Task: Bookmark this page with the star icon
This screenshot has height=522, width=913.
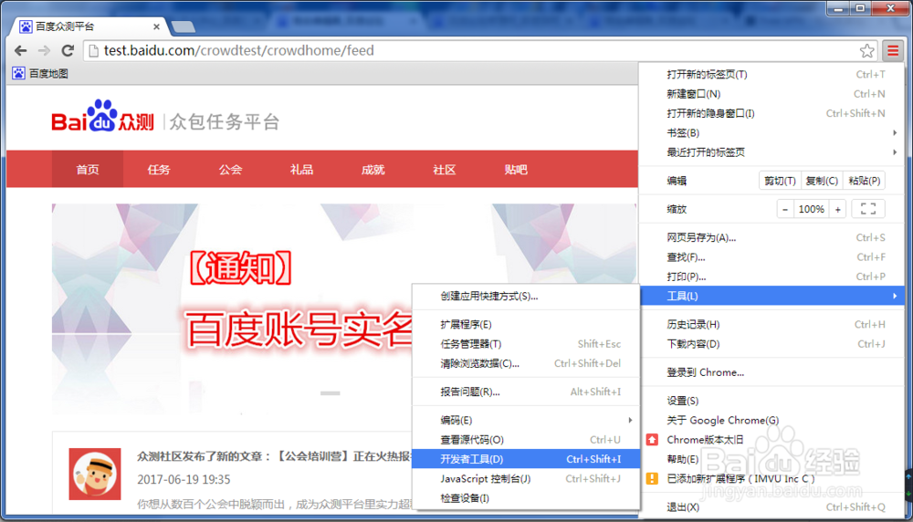Action: tap(867, 50)
